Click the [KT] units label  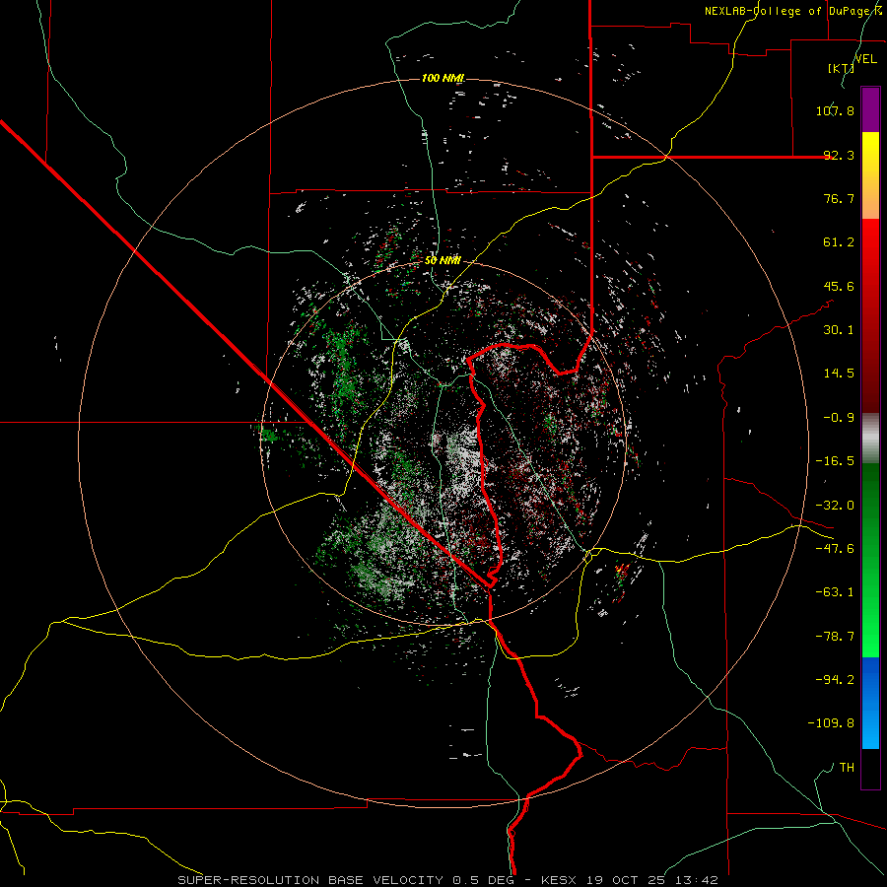tap(842, 68)
